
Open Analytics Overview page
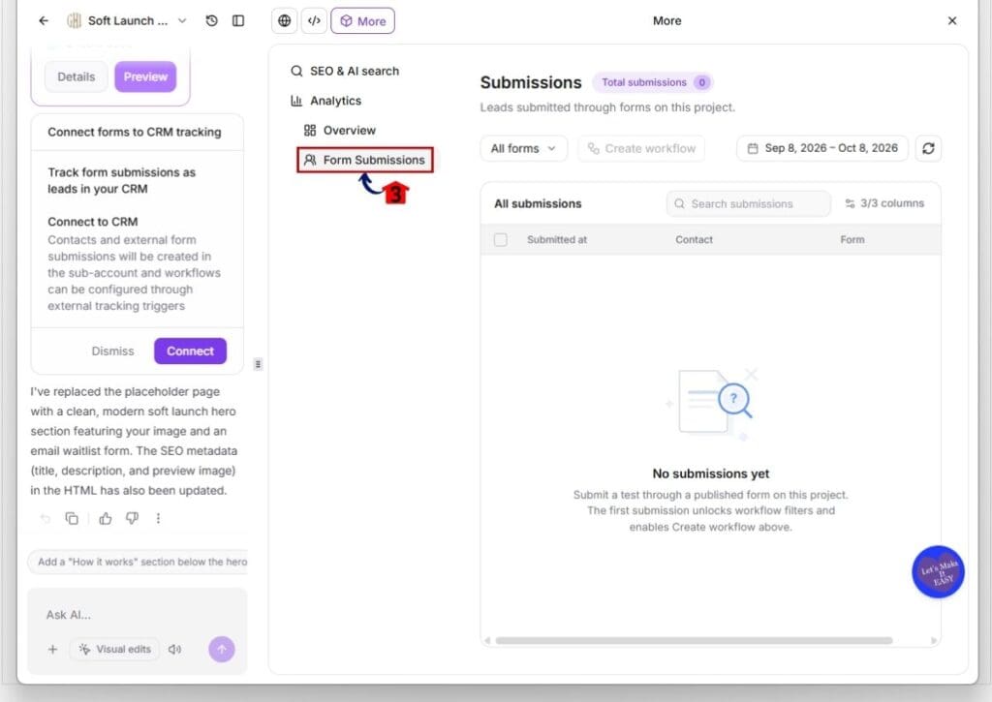pyautogui.click(x=340, y=131)
